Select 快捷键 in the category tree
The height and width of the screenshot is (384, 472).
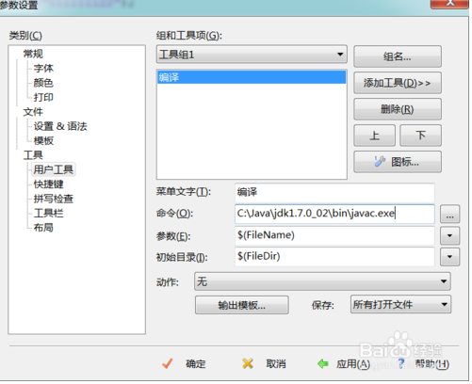click(x=49, y=184)
